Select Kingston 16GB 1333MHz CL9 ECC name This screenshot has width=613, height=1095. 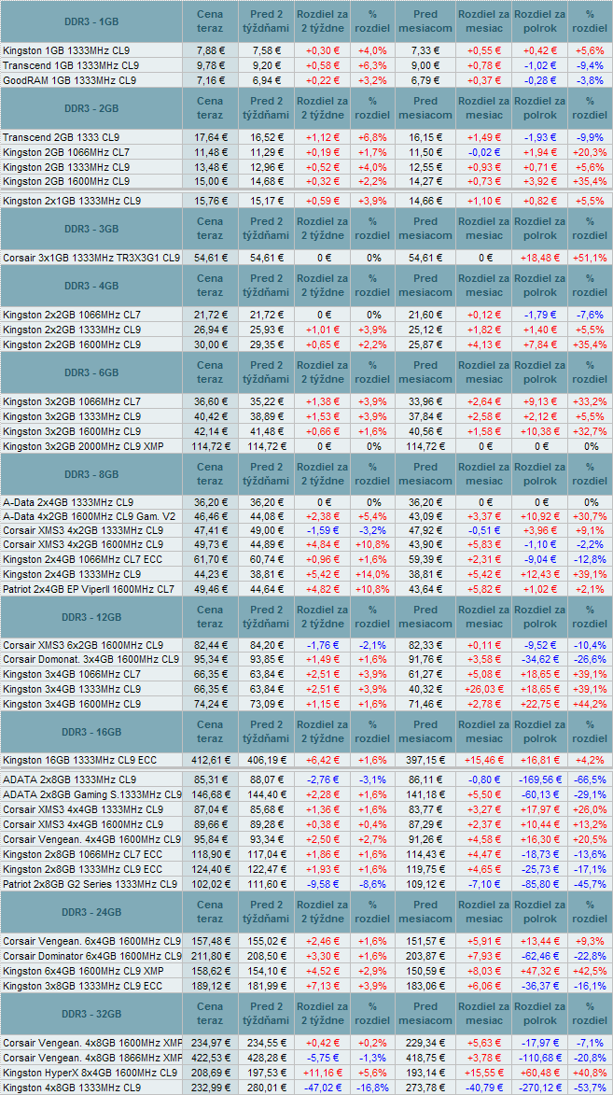pos(79,760)
